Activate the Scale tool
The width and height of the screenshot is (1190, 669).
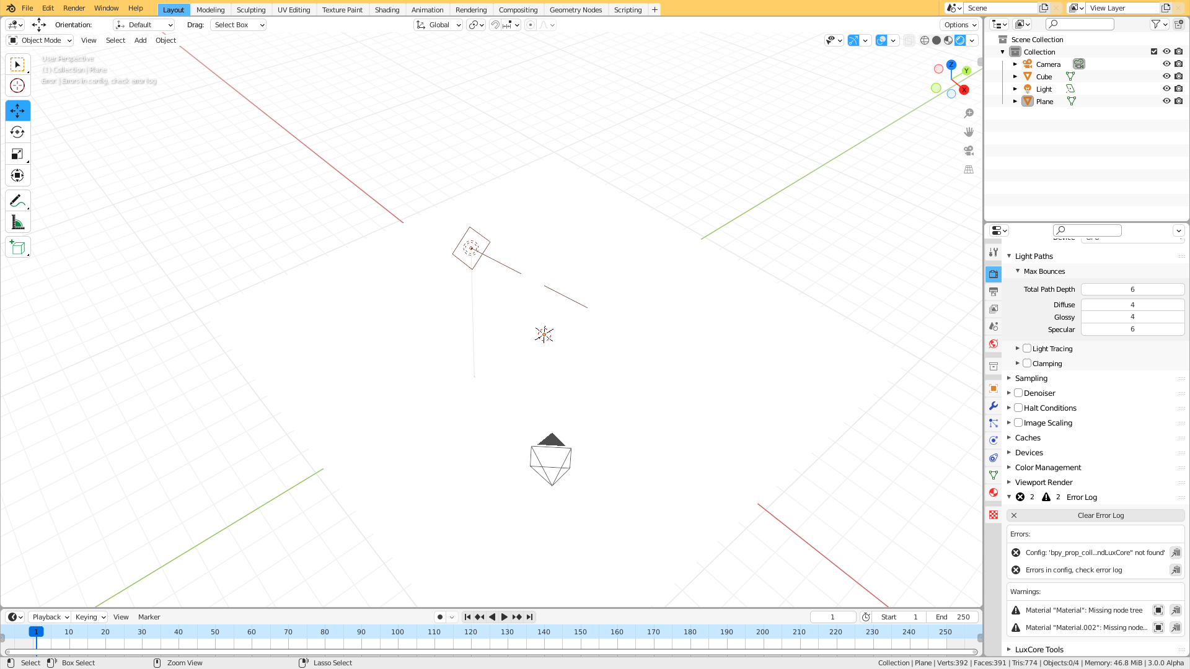coord(17,154)
